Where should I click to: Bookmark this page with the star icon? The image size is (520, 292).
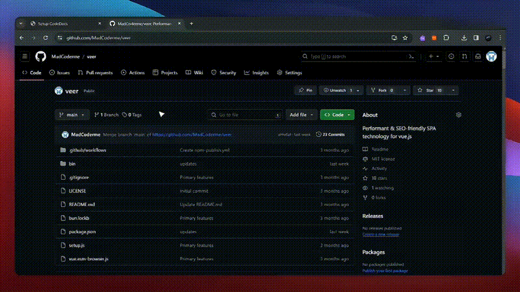[405, 38]
